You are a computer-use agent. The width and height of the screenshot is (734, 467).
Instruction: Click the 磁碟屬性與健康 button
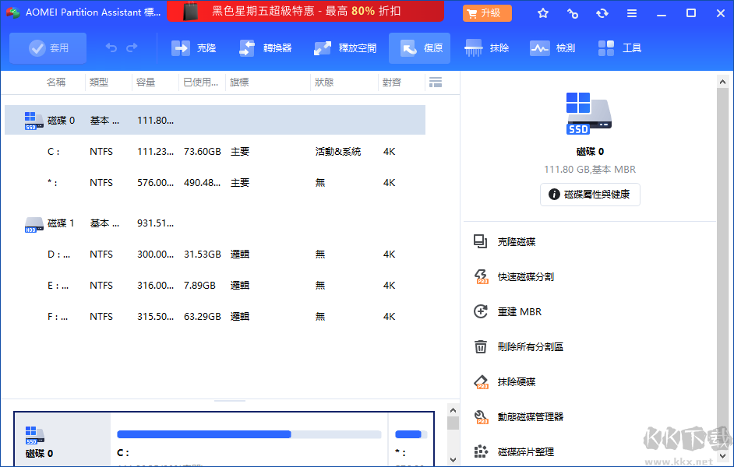590,195
